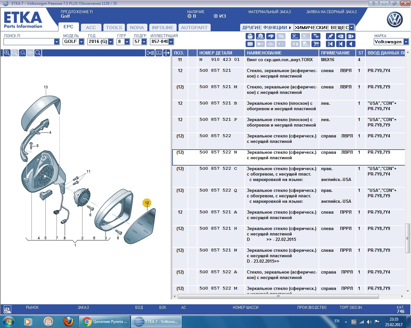The image size is (411, 328).
Task: Click the НАИМЕНОВАНИЕ column header
Action: point(282,53)
